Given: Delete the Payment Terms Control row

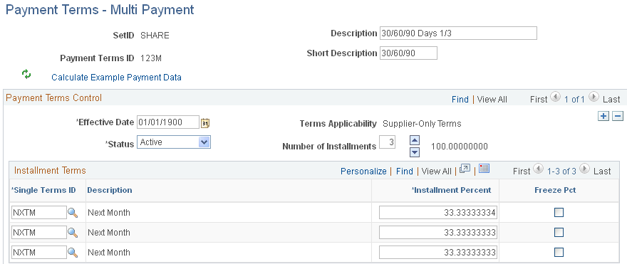Looking at the screenshot, I should [618, 116].
